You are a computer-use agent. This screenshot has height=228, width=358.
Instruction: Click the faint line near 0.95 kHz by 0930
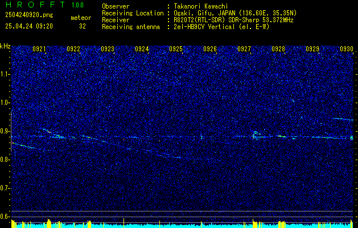pos(343,119)
